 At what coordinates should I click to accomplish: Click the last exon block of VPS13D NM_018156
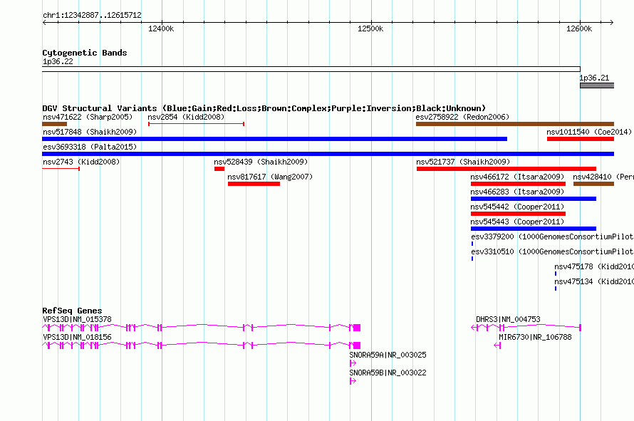coord(357,345)
